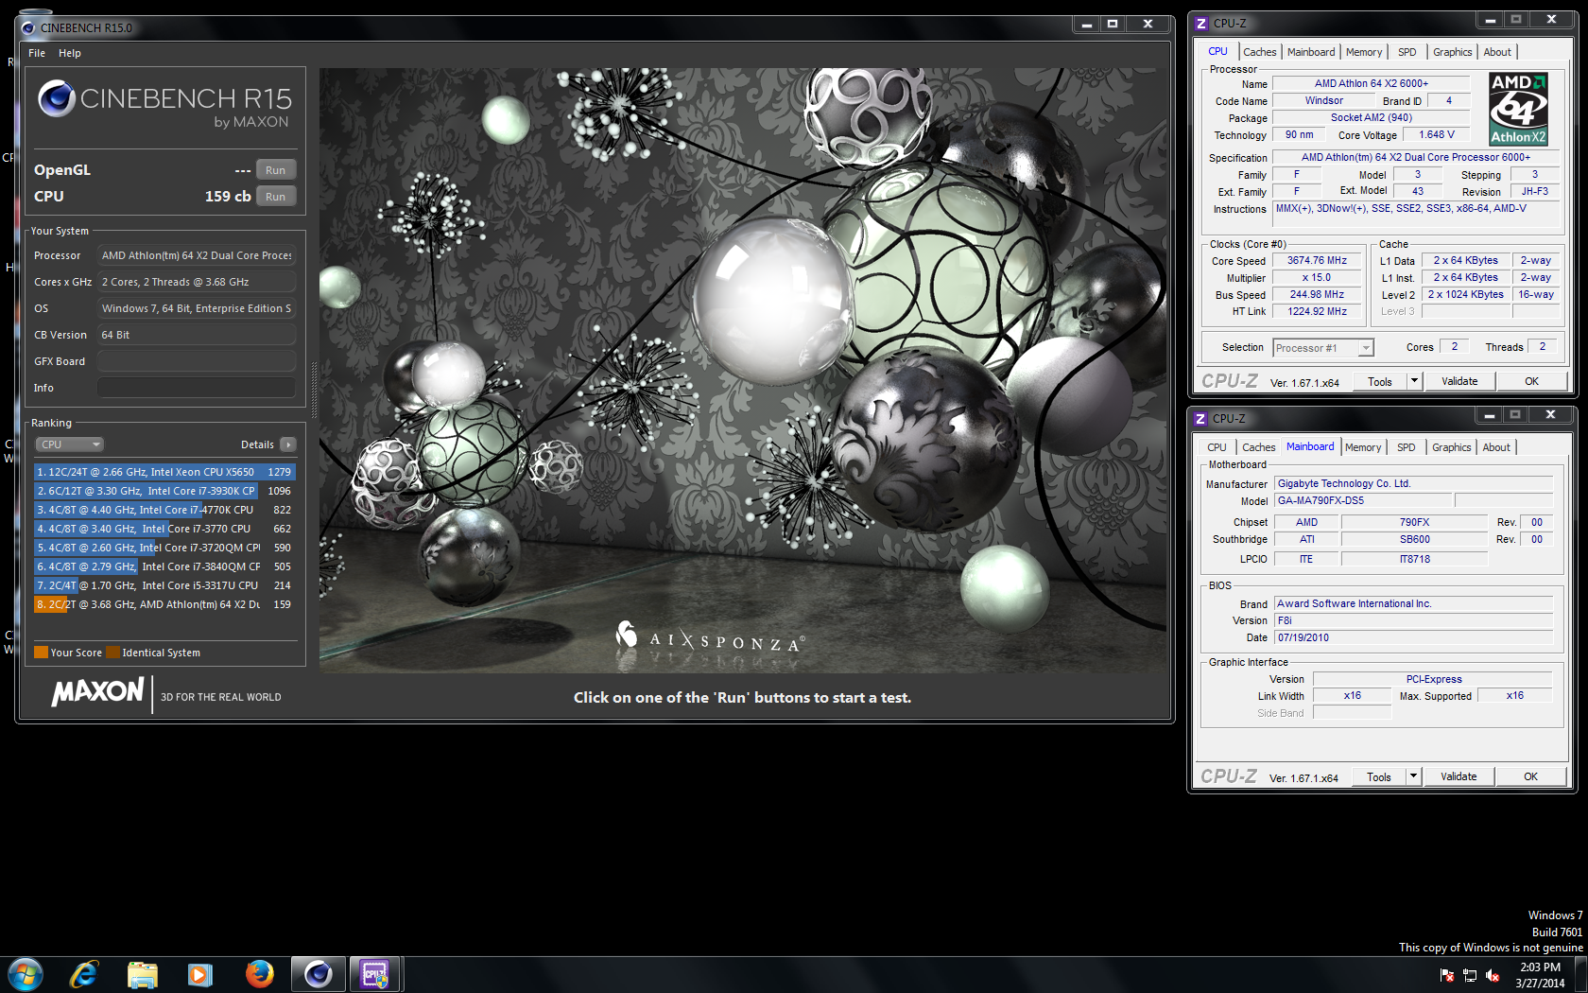Select Intel Core i7-3930K ranking row
The width and height of the screenshot is (1588, 993).
coord(164,491)
